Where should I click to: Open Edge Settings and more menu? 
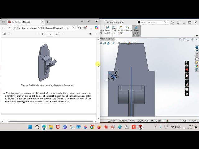click(x=90, y=28)
